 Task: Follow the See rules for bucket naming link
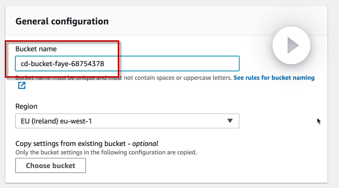(274, 78)
